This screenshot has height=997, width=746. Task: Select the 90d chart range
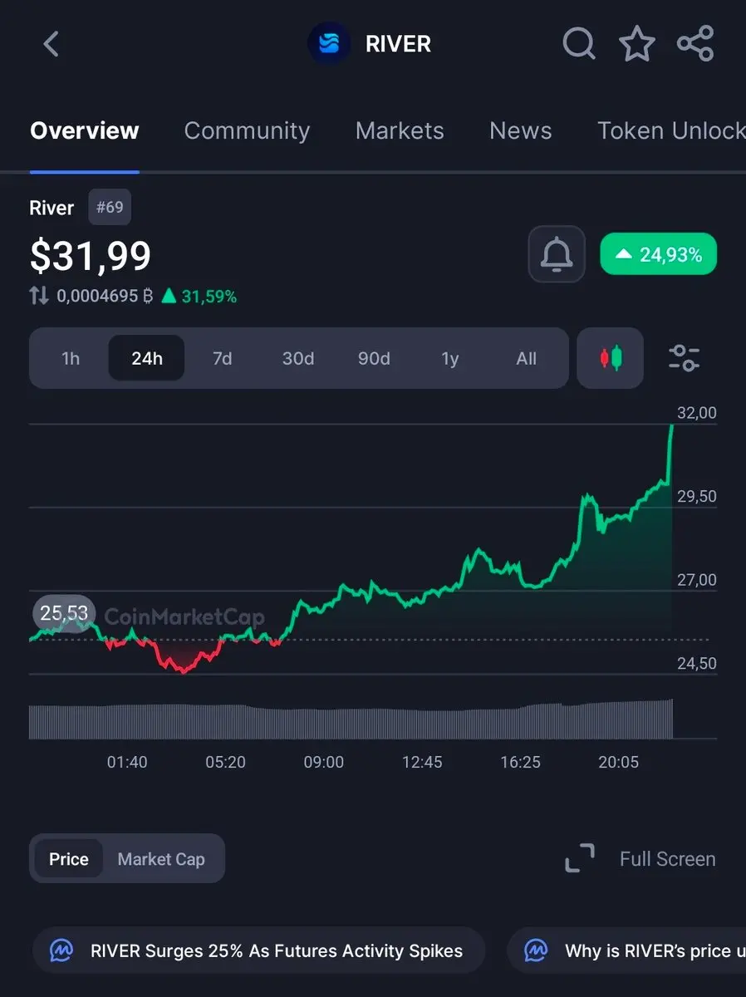(374, 358)
